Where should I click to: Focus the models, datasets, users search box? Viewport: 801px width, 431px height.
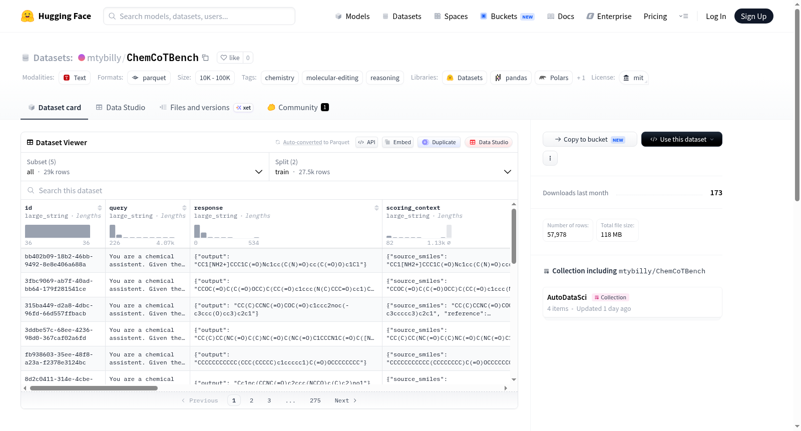199,16
